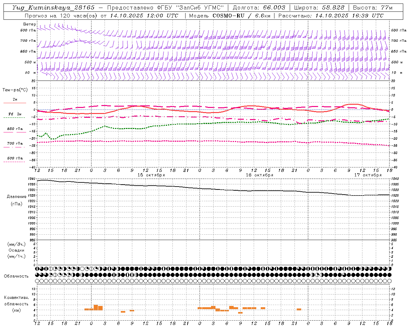Click the dashed line sample under "Td 2м"
Image resolution: width=408 pixels, height=326 pixels.
(x=14, y=117)
